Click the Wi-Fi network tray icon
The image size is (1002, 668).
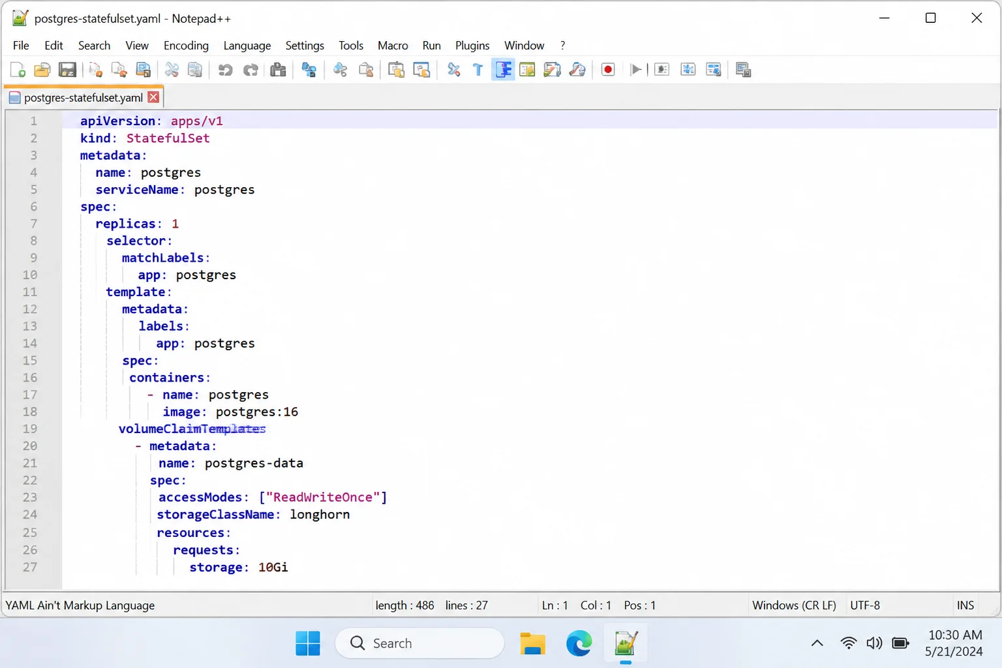click(849, 643)
